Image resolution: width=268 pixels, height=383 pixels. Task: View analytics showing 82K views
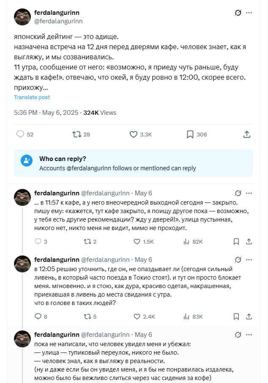tap(185, 241)
